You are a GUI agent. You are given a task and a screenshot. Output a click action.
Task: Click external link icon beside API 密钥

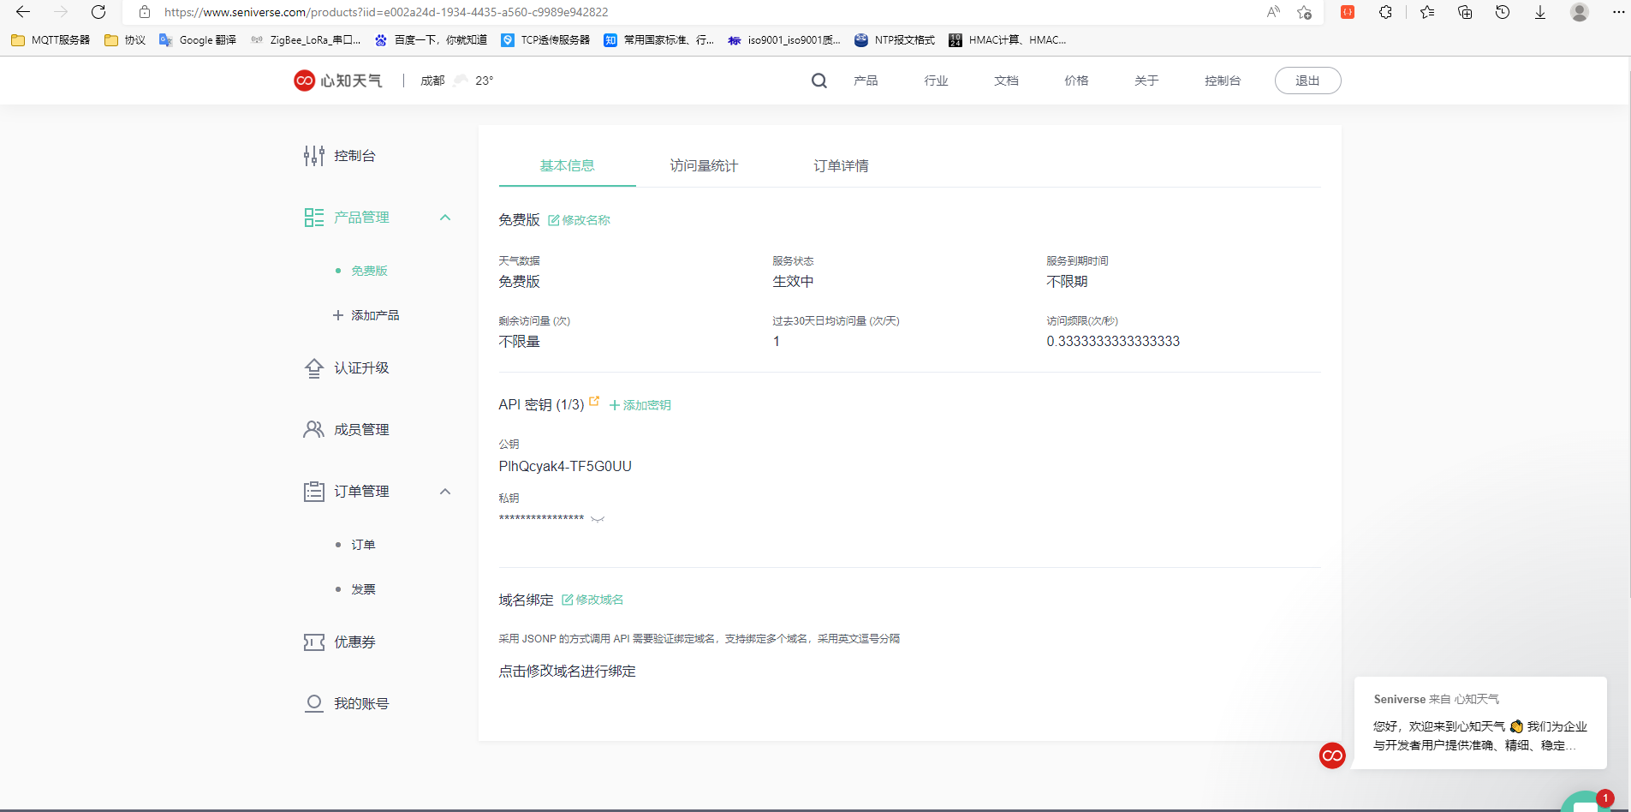[592, 399]
